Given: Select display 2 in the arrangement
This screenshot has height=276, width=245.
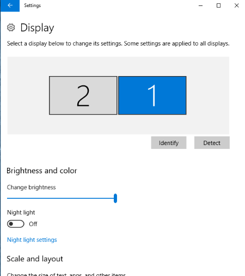Looking at the screenshot, I should click(83, 95).
